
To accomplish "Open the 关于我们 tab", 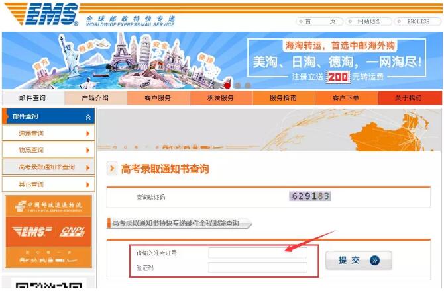I will 409,98.
